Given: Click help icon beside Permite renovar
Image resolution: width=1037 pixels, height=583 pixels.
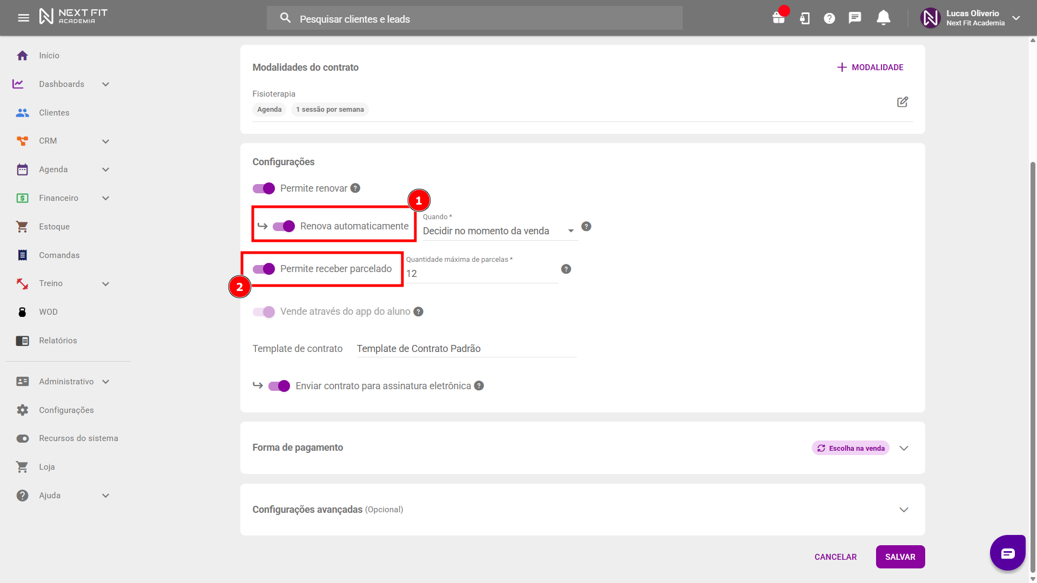Looking at the screenshot, I should tap(355, 188).
